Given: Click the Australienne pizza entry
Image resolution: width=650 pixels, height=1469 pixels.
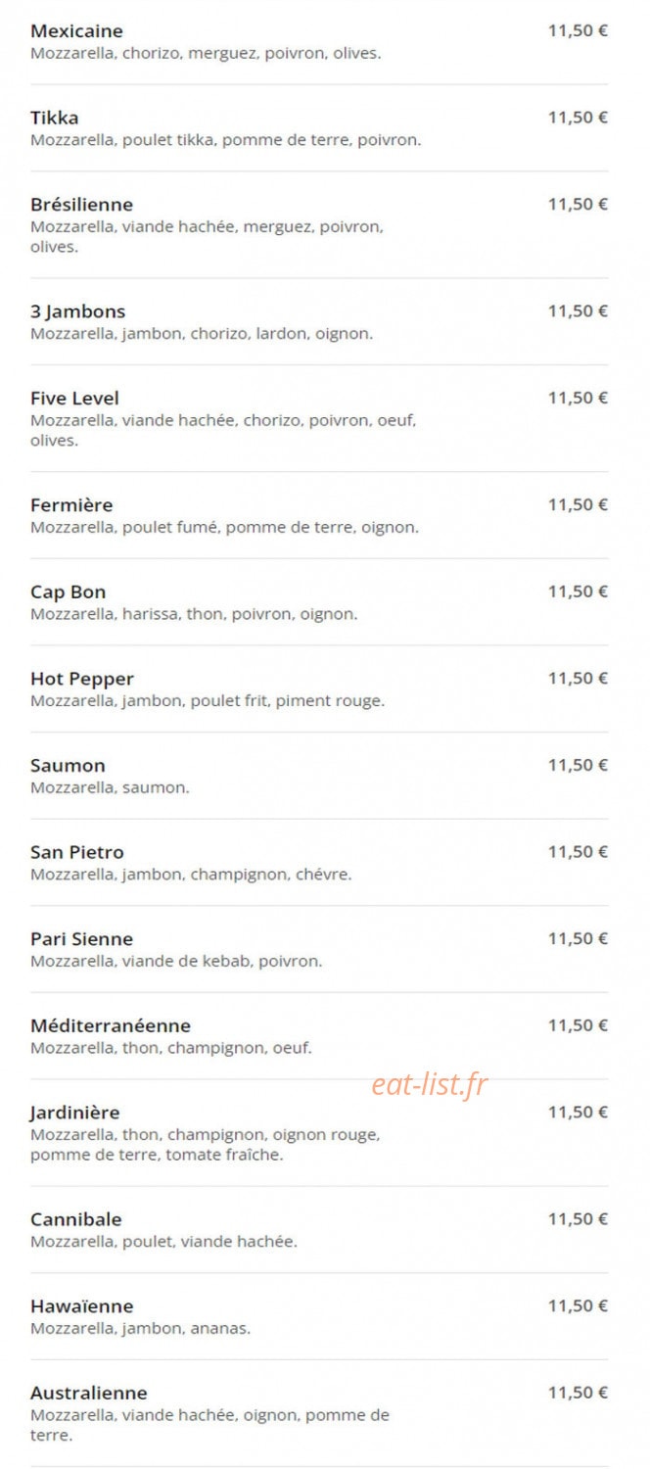Looking at the screenshot, I should pos(89,1394).
